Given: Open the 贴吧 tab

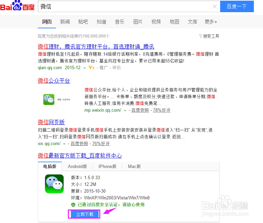Looking at the screenshot, I should click(x=83, y=22).
